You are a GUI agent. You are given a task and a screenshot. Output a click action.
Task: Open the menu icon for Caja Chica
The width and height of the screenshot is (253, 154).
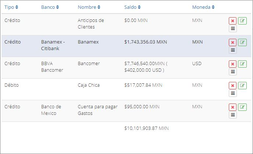tap(232, 93)
